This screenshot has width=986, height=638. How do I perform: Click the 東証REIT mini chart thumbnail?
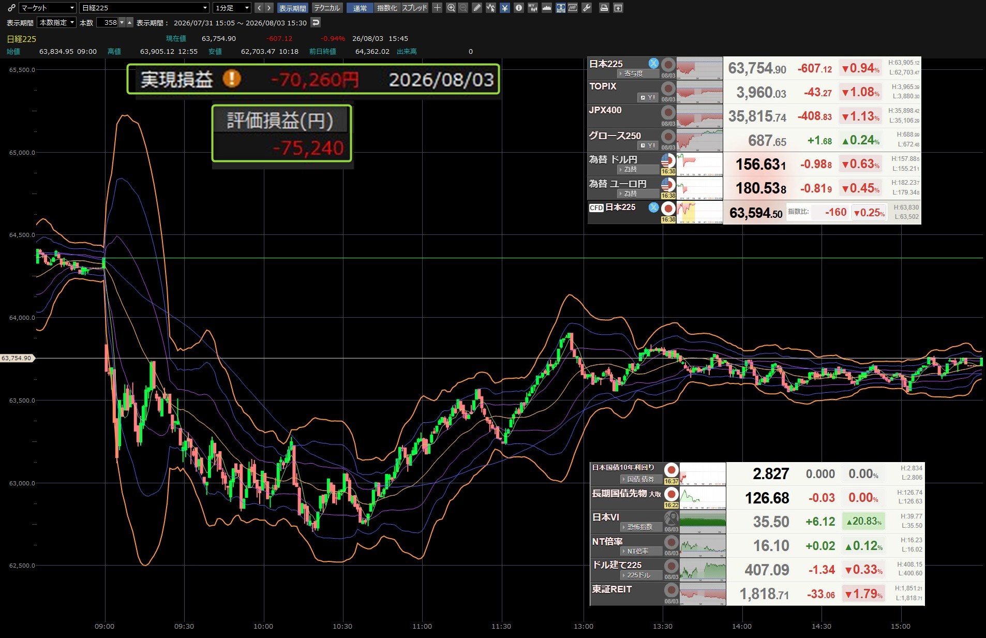pos(703,594)
